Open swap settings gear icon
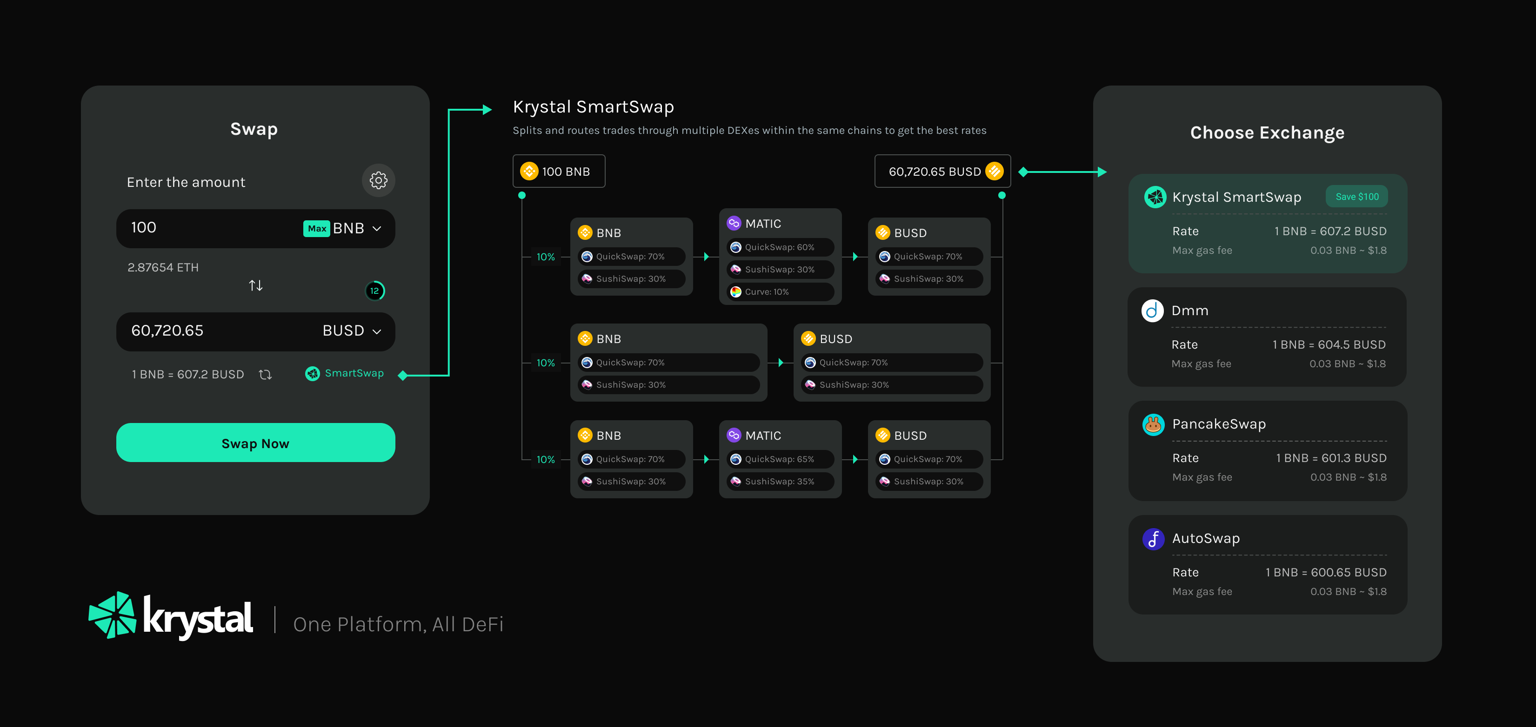This screenshot has height=727, width=1536. point(378,180)
